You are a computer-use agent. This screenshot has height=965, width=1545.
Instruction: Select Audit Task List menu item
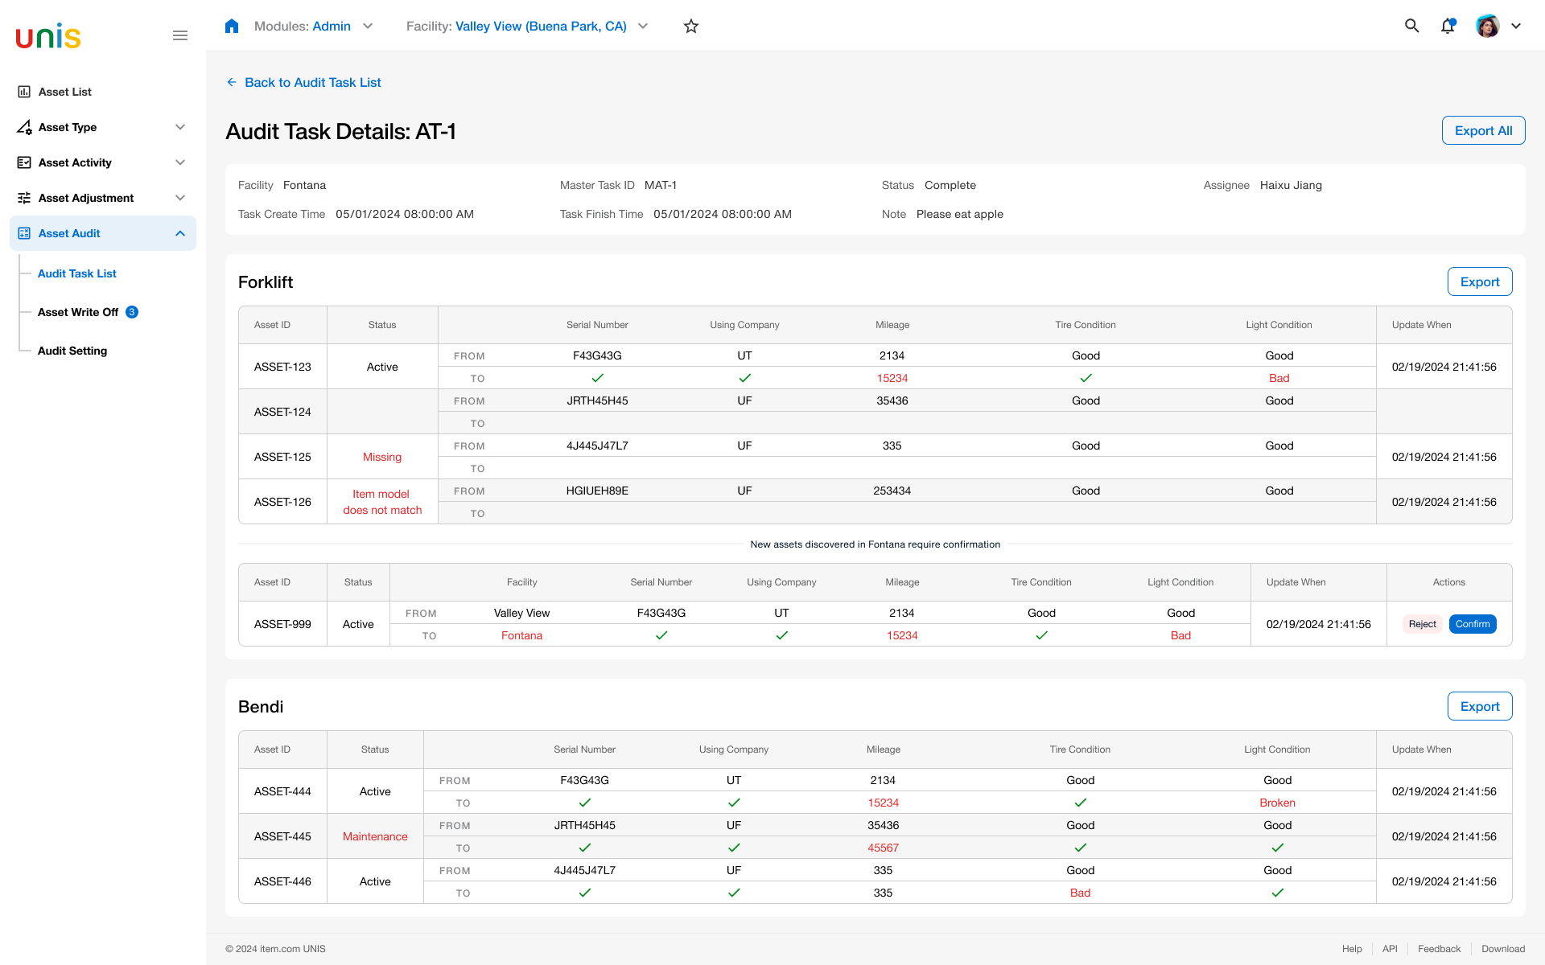[77, 273]
